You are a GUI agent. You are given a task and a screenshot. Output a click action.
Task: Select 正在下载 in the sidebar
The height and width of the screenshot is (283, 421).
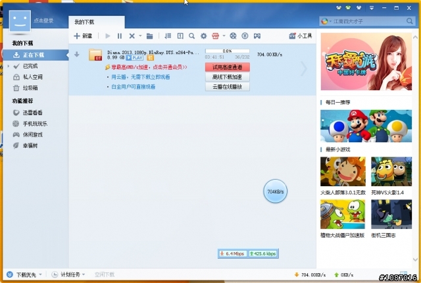36,55
